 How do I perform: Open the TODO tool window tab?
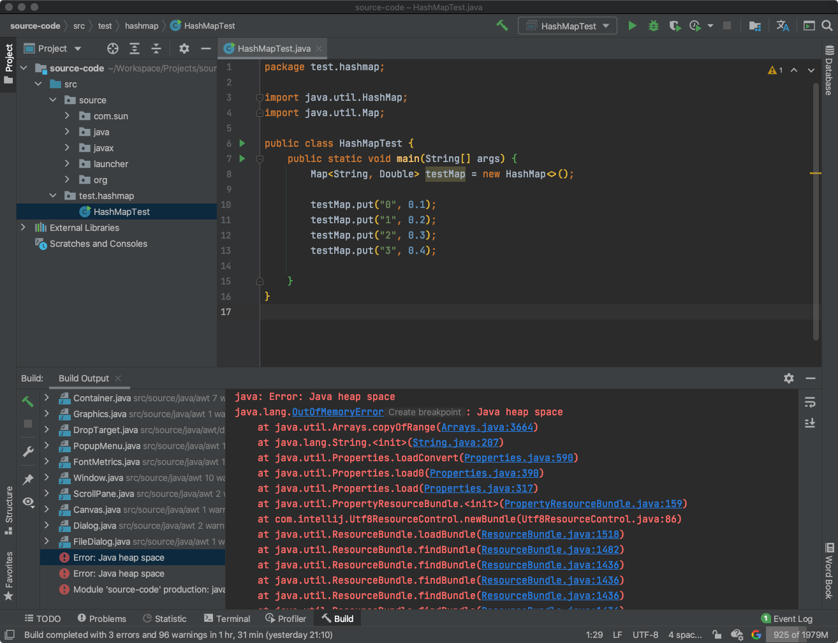point(43,619)
